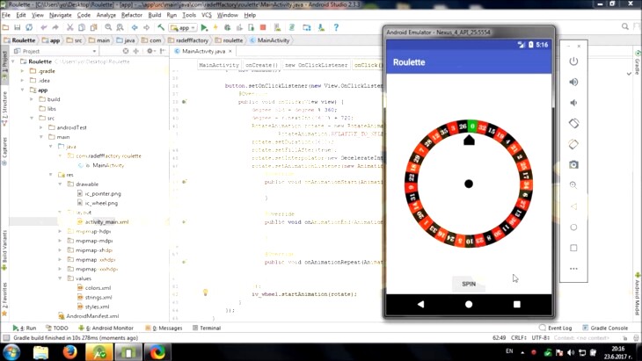Click the EN language indicator in tray
This screenshot has width=642, height=361.
509,351
